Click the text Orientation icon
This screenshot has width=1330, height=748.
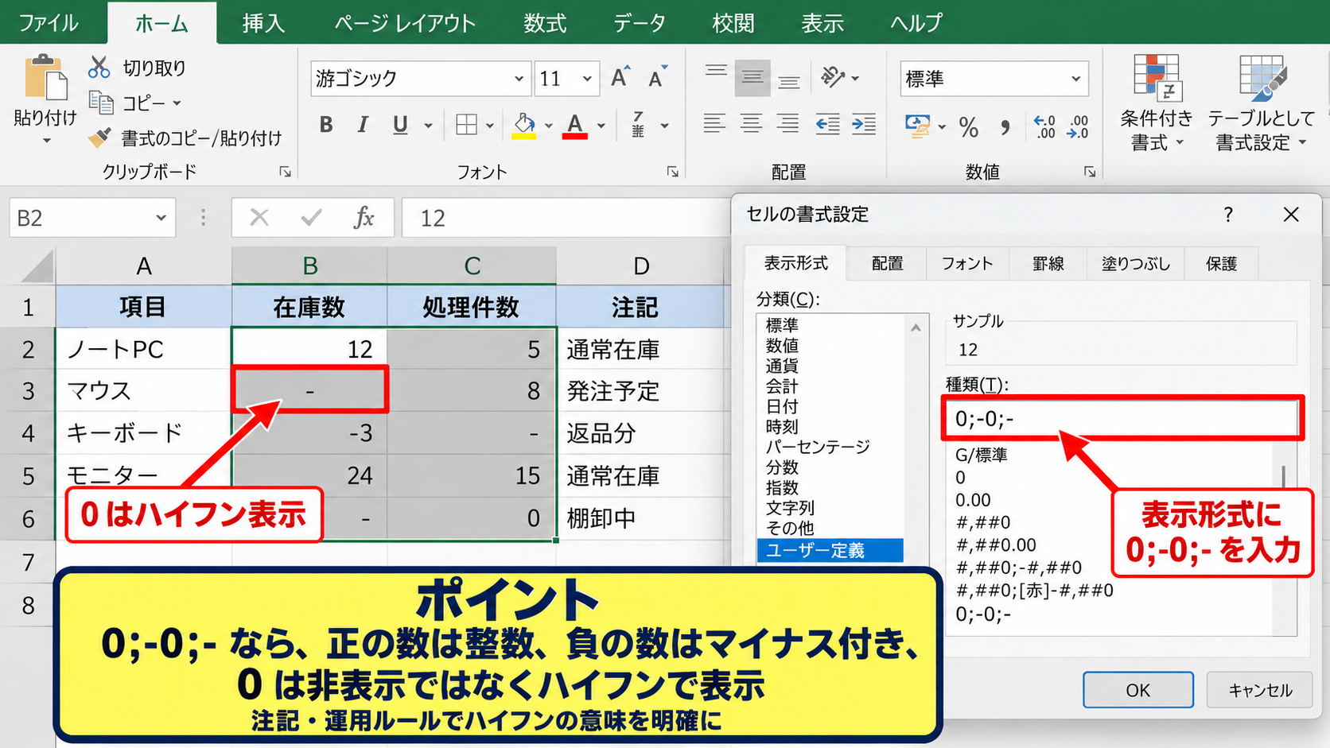[x=833, y=77]
